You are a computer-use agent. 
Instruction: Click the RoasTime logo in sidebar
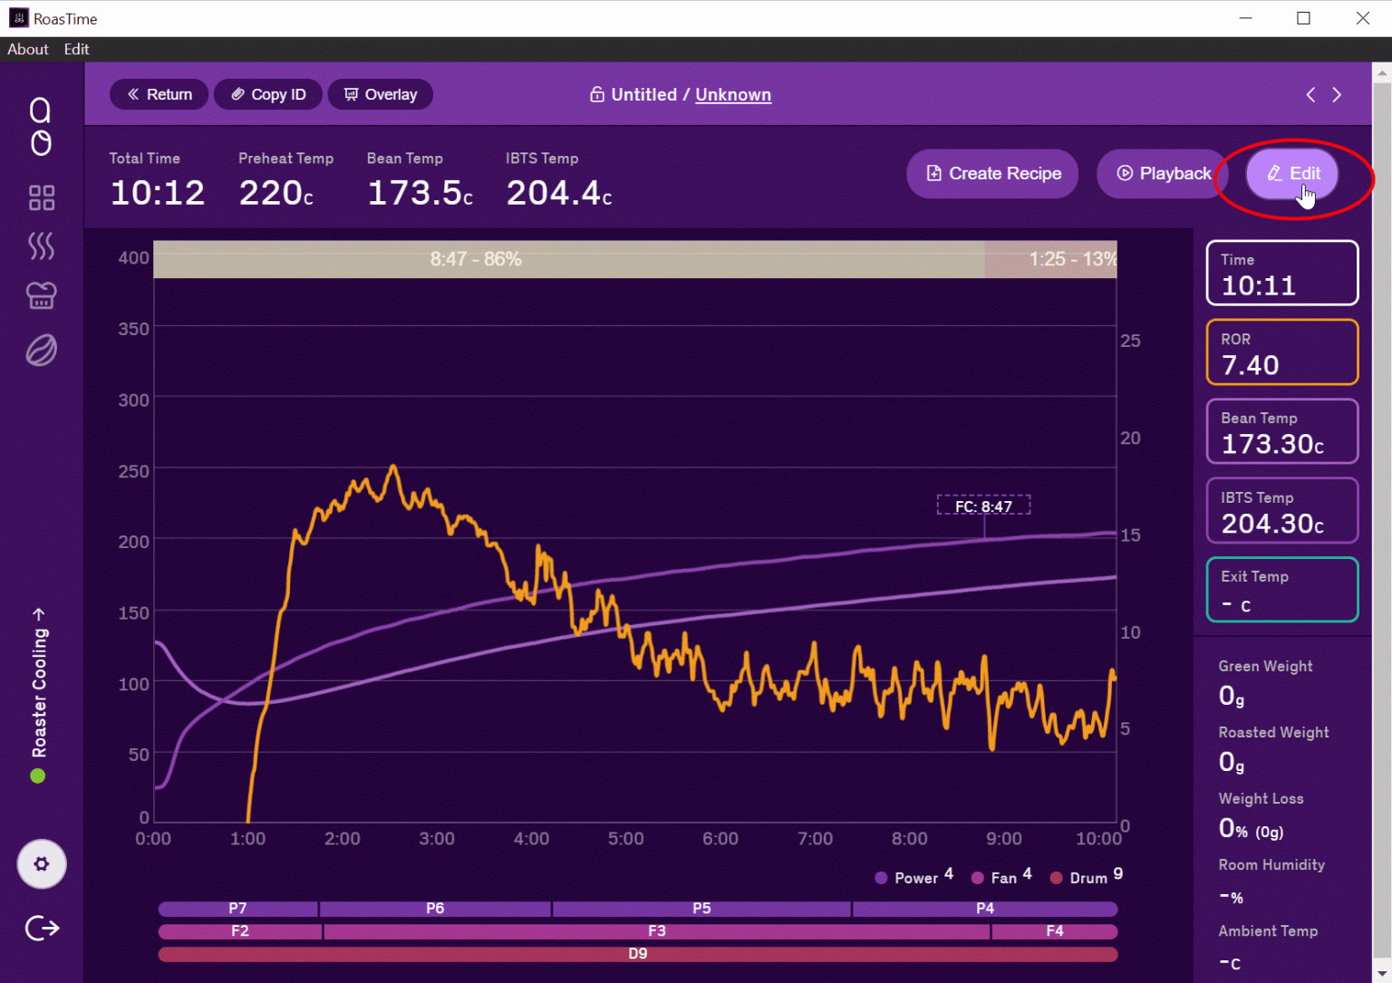[x=41, y=127]
